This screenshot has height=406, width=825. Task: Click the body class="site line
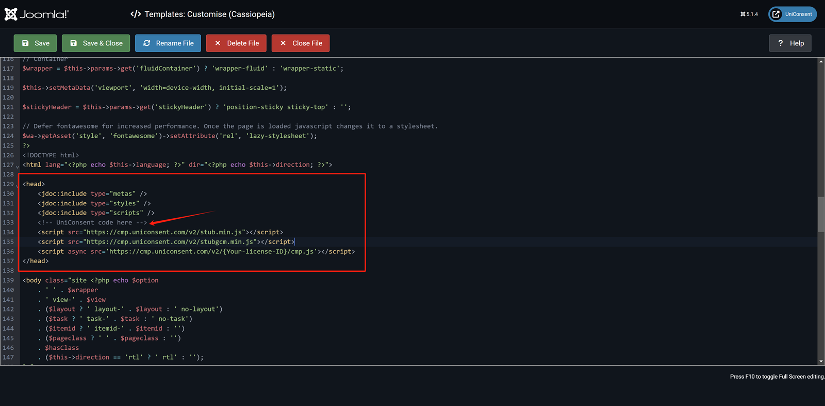[x=91, y=281]
